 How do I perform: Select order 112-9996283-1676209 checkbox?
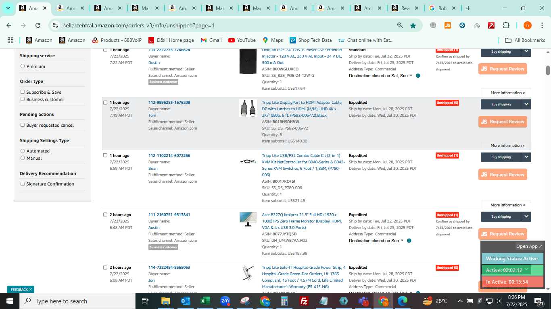click(105, 103)
